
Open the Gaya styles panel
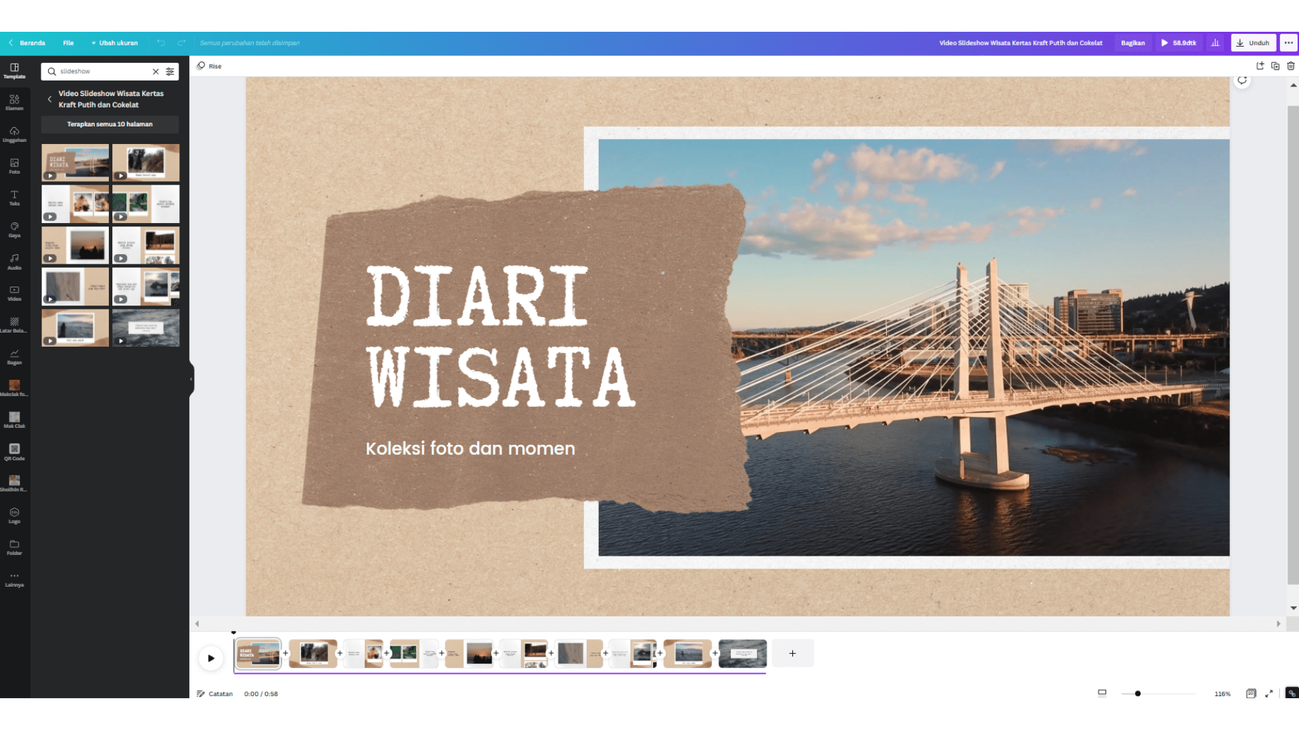14,229
